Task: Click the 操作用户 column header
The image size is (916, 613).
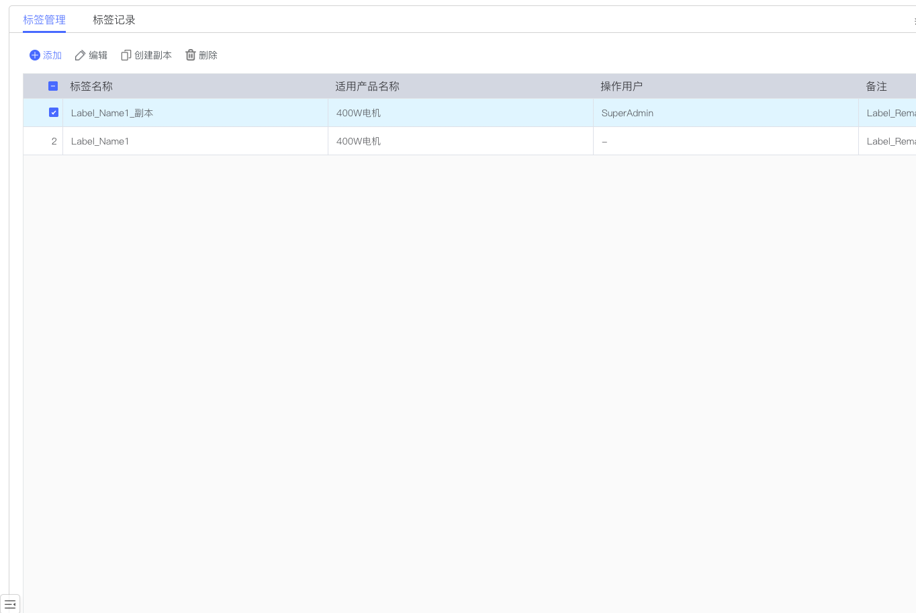Action: [621, 86]
